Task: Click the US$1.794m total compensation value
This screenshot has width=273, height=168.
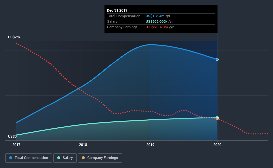Action: pyautogui.click(x=155, y=16)
